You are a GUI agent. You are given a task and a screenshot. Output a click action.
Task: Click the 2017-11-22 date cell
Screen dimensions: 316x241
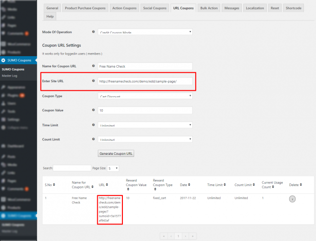coord(188,198)
